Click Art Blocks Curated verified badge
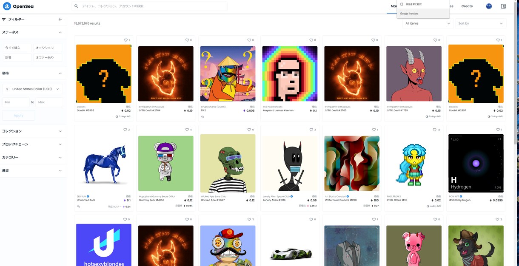 tap(348, 196)
